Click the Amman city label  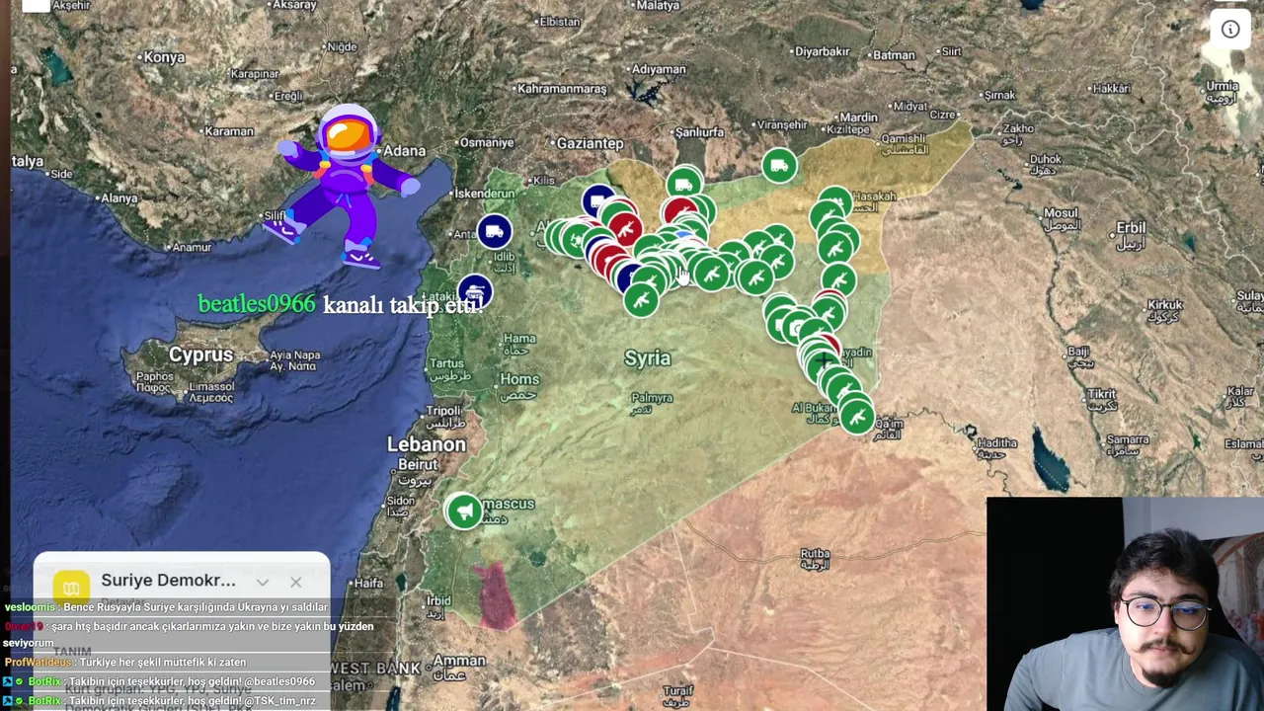coord(459,661)
